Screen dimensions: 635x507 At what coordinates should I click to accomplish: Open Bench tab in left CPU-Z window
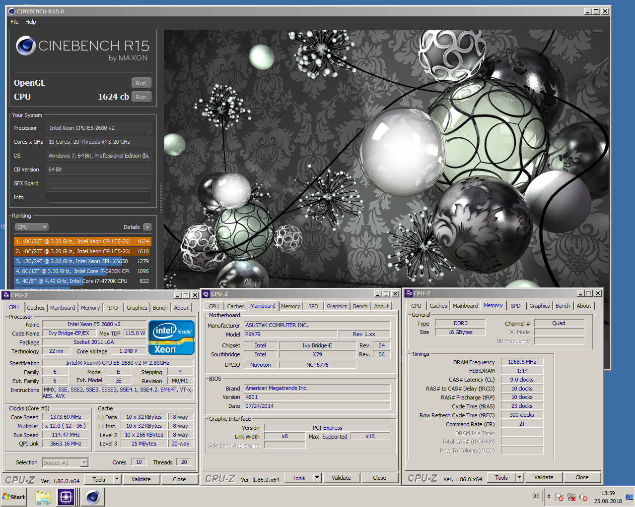(160, 308)
